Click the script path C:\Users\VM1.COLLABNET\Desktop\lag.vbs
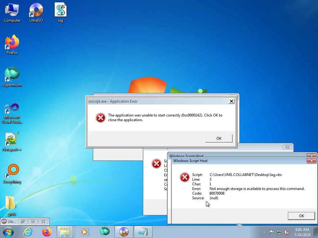Viewport: 318px width, 238px height. [x=246, y=175]
